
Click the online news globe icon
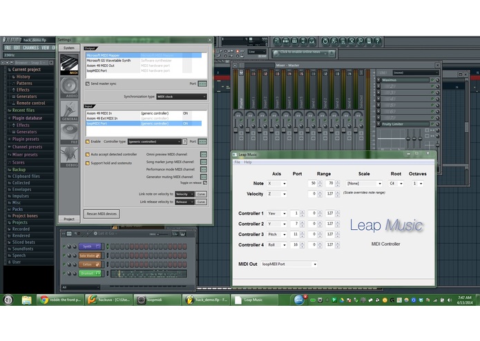pyautogui.click(x=276, y=53)
